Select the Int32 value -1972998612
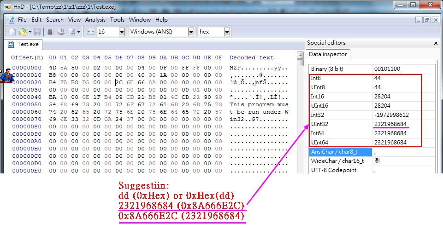443x230 pixels. [391, 115]
